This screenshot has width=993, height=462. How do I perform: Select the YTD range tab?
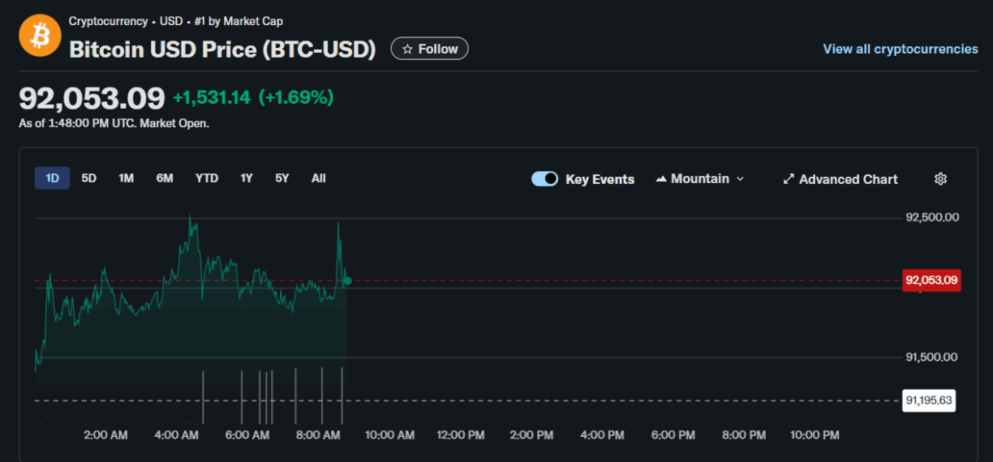(x=207, y=178)
